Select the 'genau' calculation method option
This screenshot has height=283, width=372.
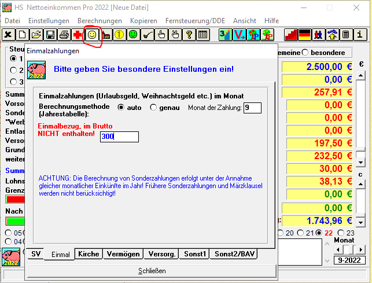click(x=153, y=107)
